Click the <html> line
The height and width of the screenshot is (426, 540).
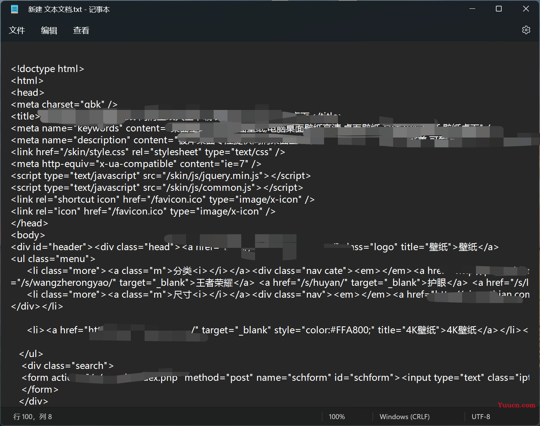click(x=27, y=80)
